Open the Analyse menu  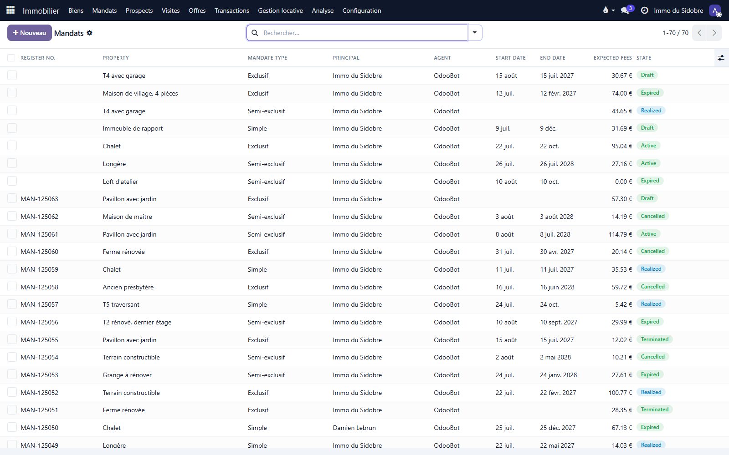click(323, 10)
